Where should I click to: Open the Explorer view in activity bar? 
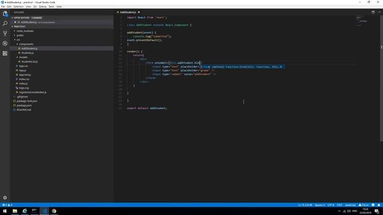[x=5, y=14]
